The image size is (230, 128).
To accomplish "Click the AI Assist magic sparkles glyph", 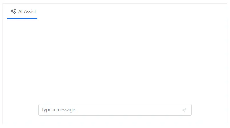I will (x=13, y=12).
